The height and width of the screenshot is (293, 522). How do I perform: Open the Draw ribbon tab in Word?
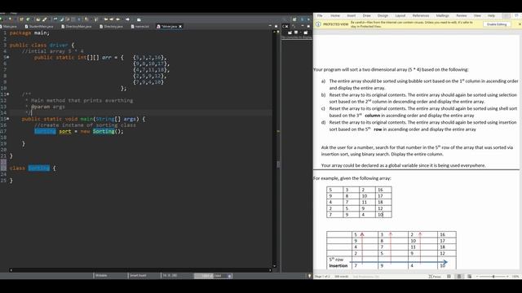pos(366,15)
